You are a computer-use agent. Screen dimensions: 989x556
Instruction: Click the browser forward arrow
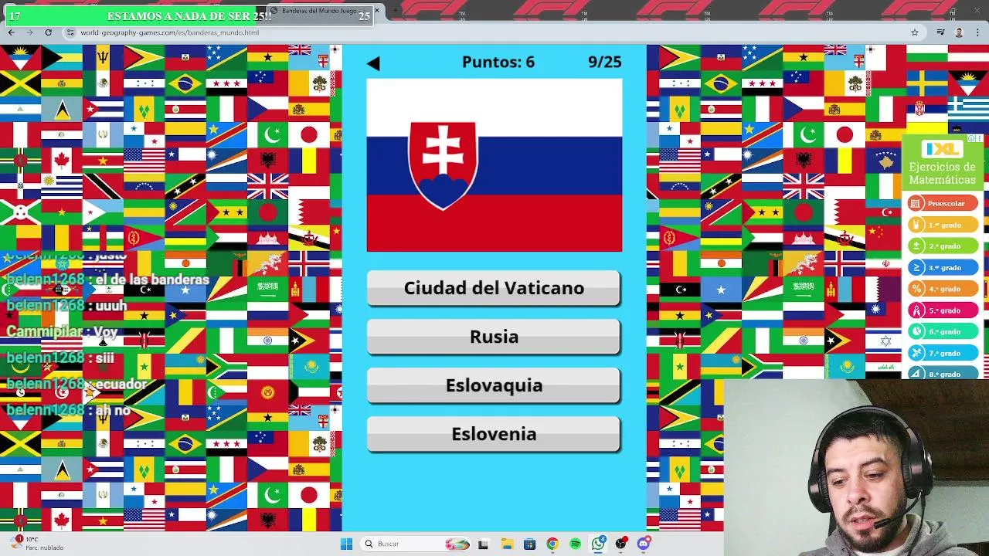coord(29,32)
